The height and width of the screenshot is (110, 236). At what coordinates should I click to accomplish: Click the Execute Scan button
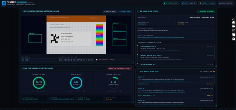pyautogui.click(x=125, y=11)
